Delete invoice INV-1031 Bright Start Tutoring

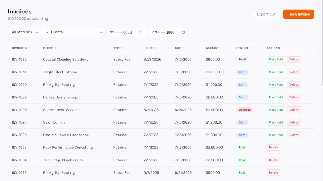[294, 72]
